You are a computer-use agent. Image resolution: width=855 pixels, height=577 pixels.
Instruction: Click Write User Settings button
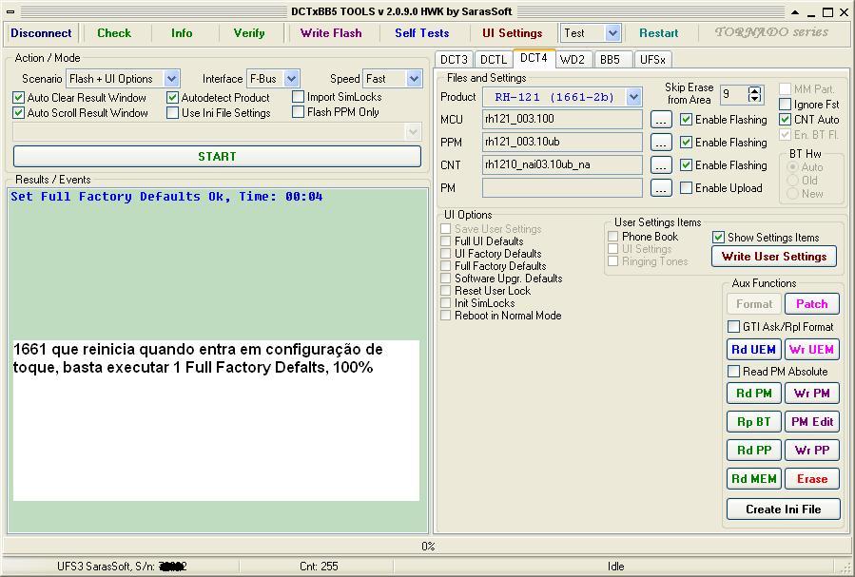pos(774,257)
